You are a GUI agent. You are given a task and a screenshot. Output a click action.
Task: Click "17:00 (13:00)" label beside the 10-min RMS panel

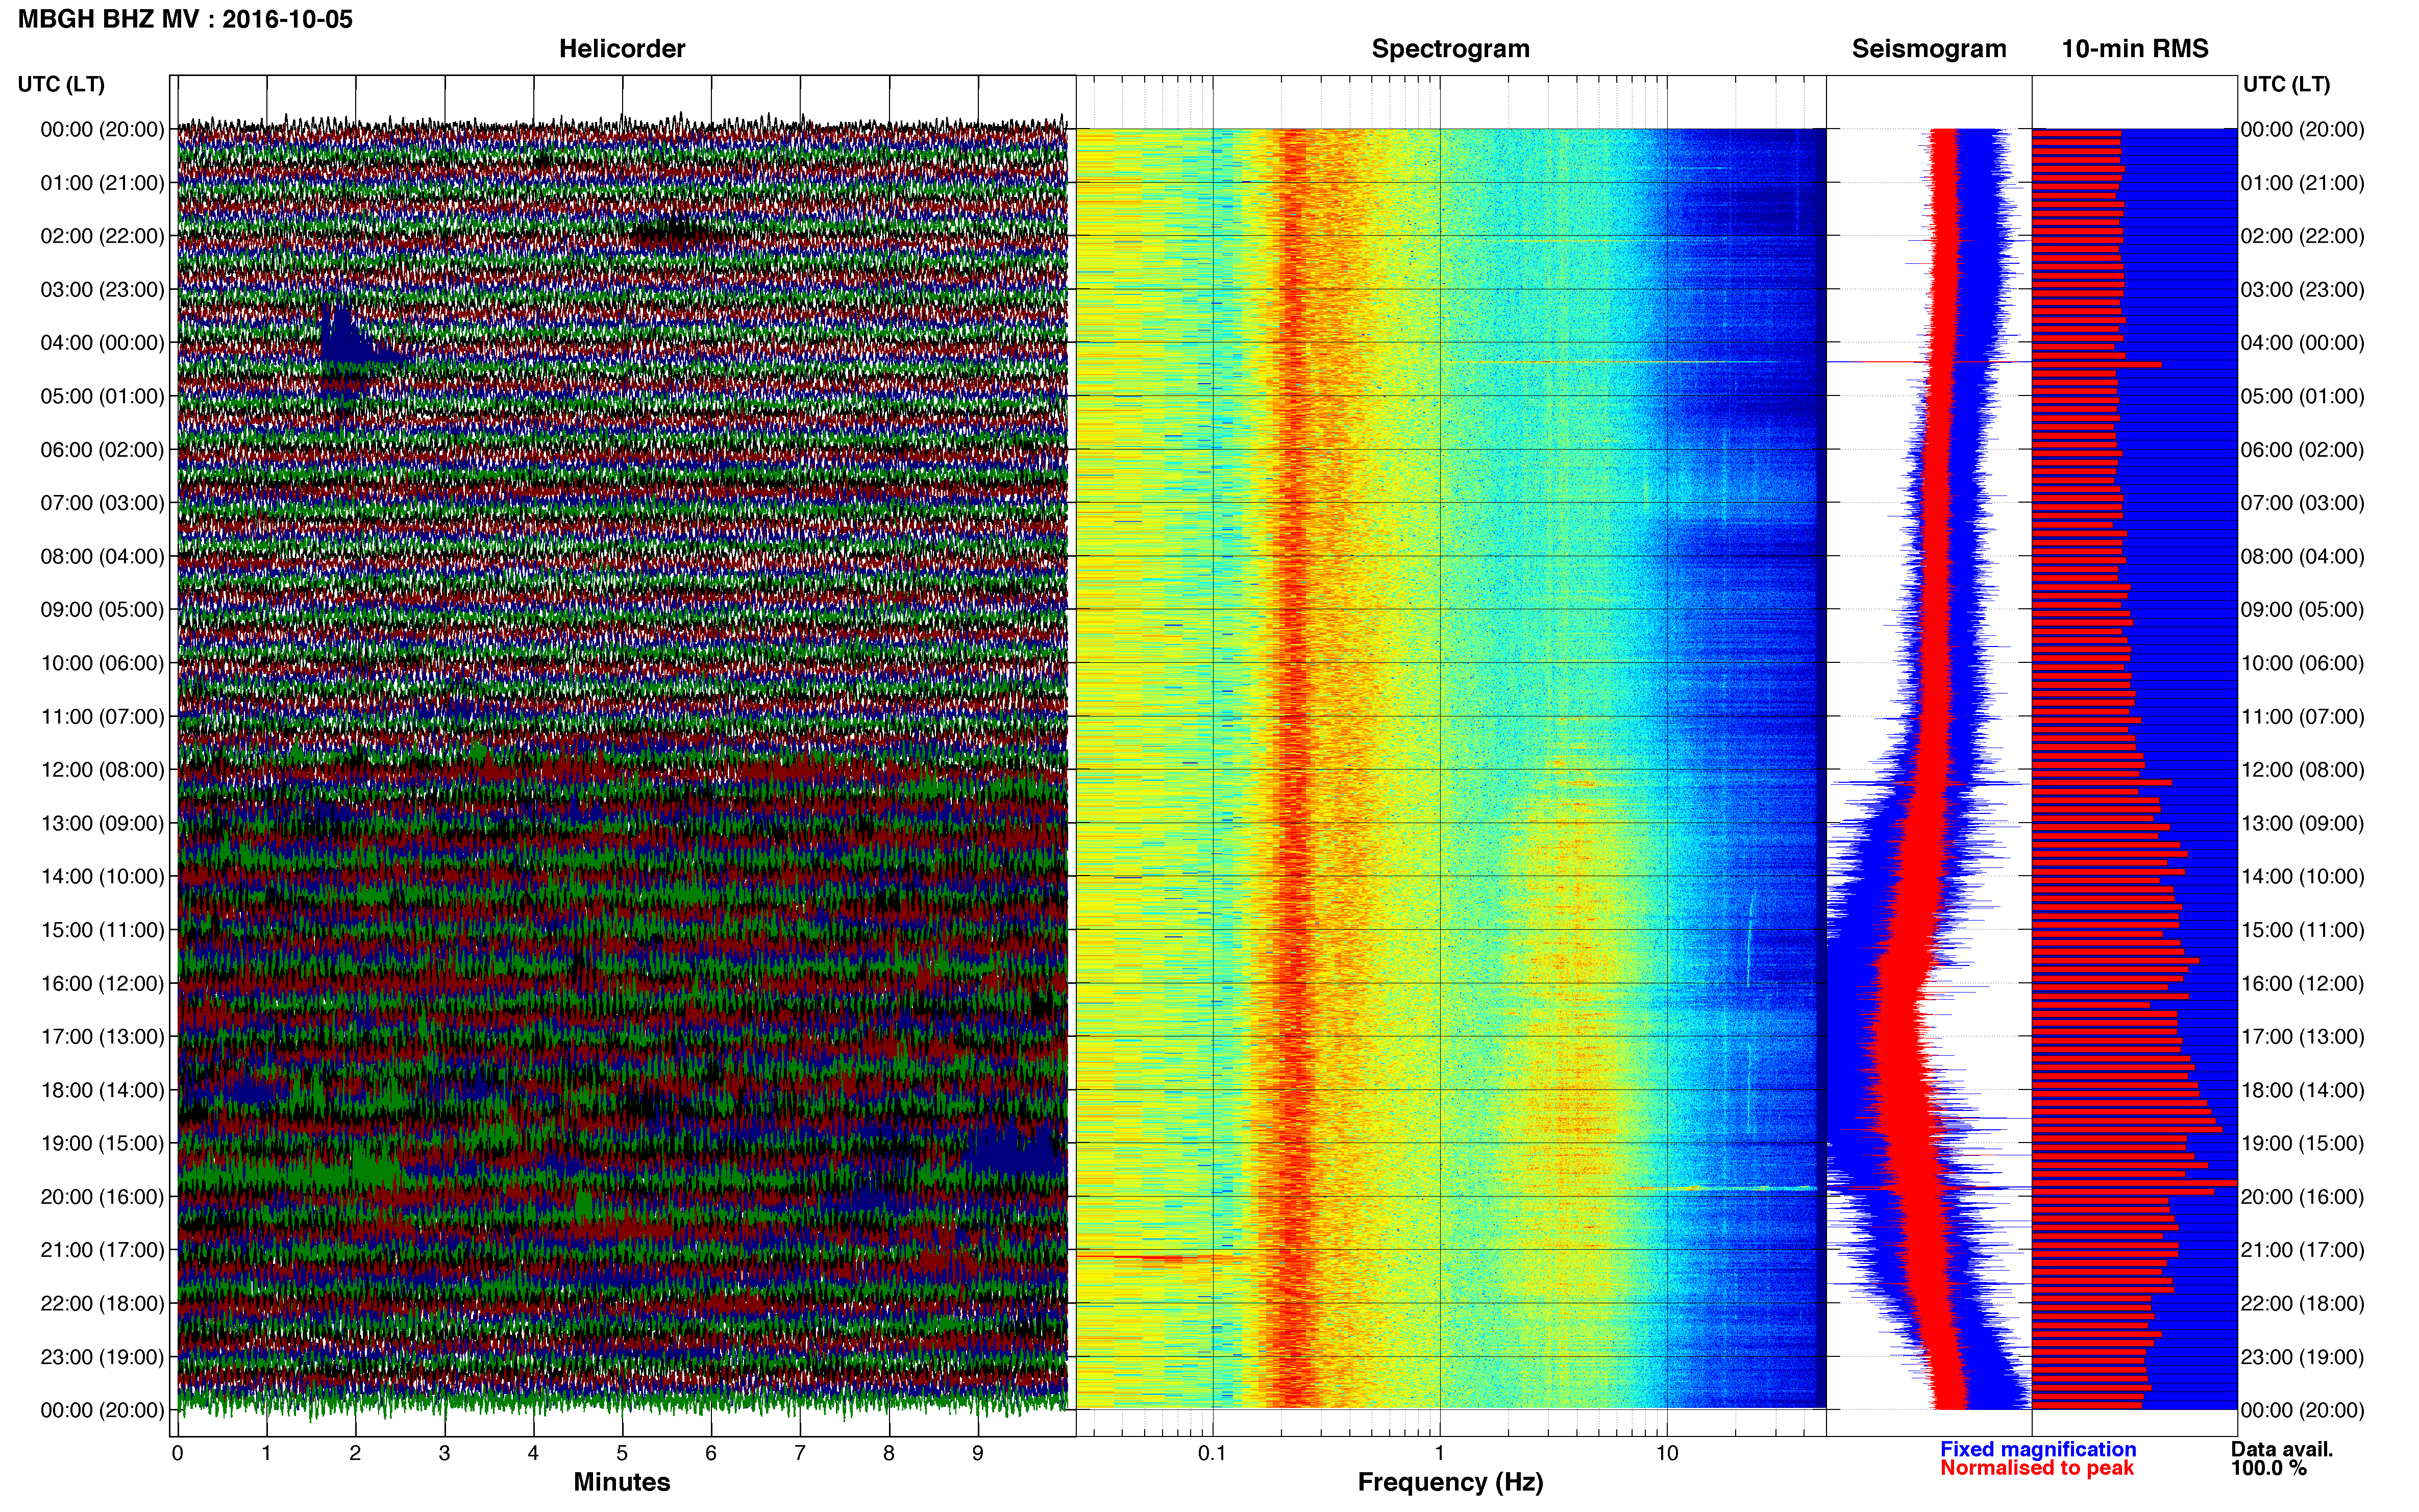click(x=2303, y=1037)
